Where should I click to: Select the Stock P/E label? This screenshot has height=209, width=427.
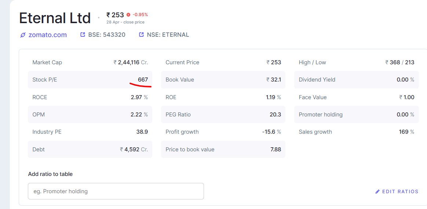click(45, 80)
